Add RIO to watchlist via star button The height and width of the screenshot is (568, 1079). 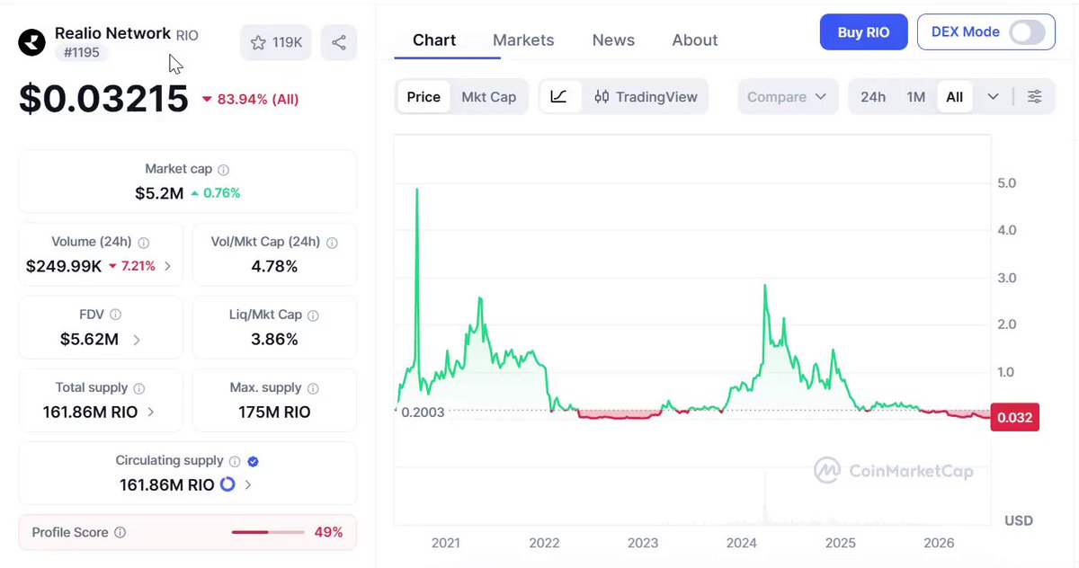[276, 42]
